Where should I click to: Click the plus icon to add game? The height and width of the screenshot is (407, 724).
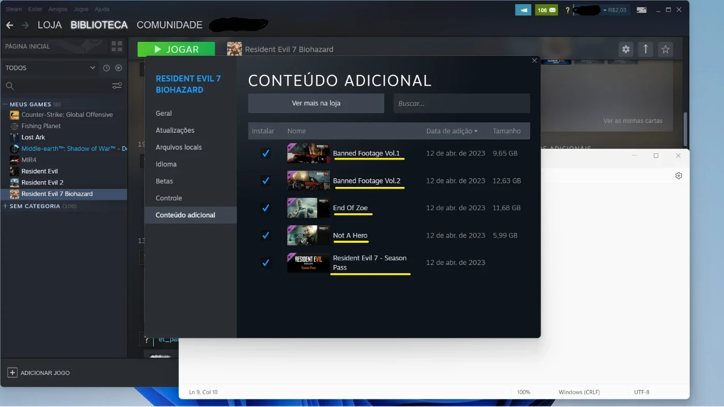click(x=12, y=372)
